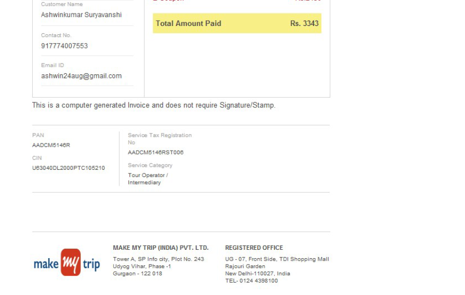The width and height of the screenshot is (465, 295).
Task: Click the contact number 917774007553
Action: pos(64,46)
